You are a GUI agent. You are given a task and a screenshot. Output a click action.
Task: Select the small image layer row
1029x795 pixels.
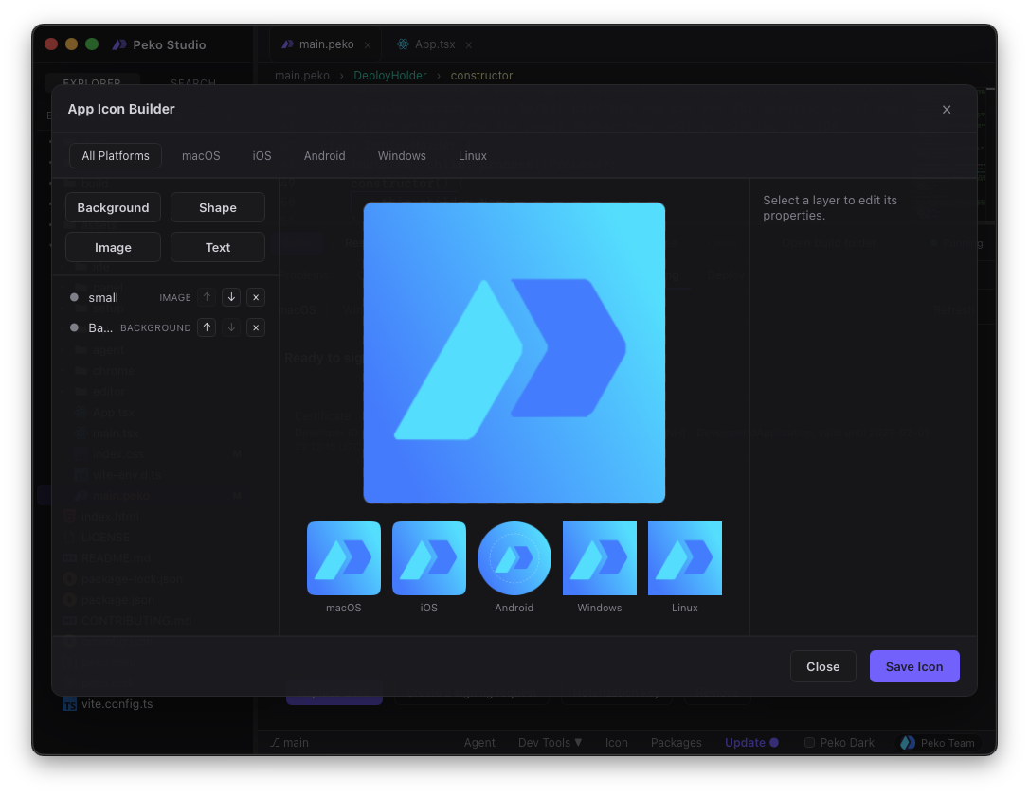pos(166,297)
